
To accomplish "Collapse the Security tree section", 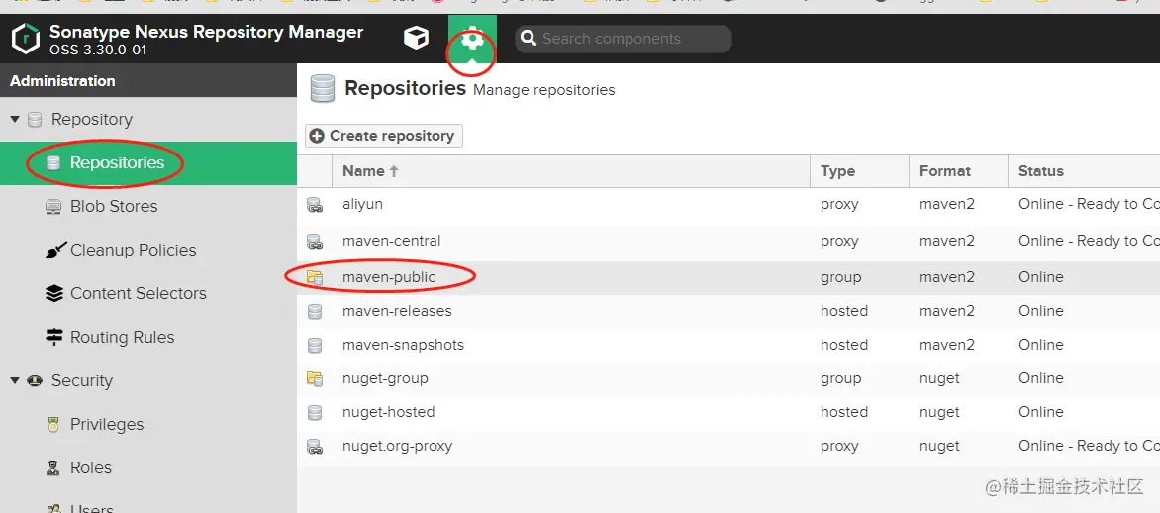I will tap(15, 380).
